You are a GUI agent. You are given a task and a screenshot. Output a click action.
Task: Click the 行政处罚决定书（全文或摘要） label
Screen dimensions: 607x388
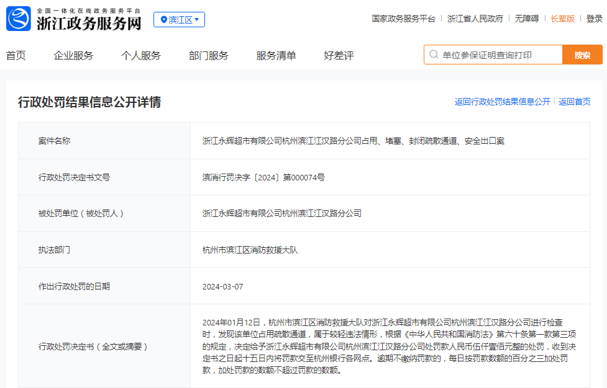point(93,346)
